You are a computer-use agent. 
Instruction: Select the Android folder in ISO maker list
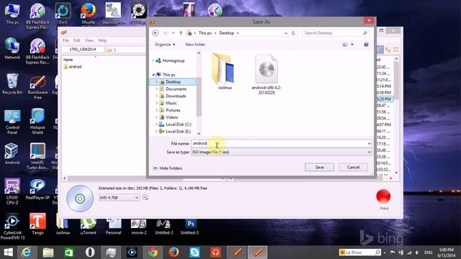click(x=73, y=67)
